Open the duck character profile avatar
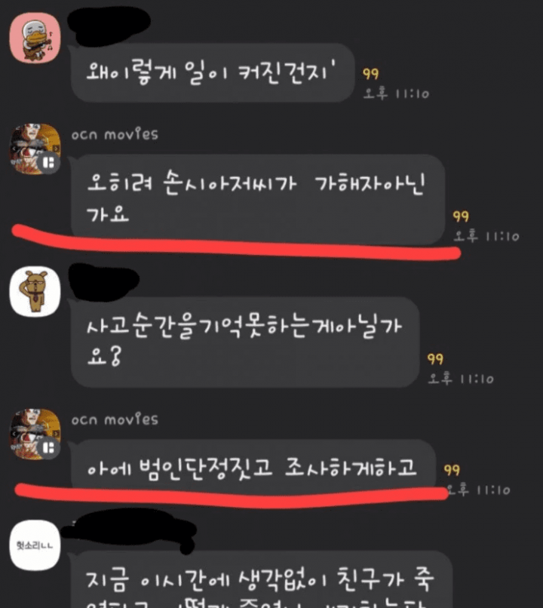543x608 pixels. (x=35, y=38)
